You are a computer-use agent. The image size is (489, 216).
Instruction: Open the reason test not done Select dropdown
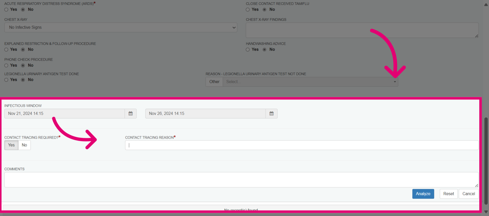310,82
